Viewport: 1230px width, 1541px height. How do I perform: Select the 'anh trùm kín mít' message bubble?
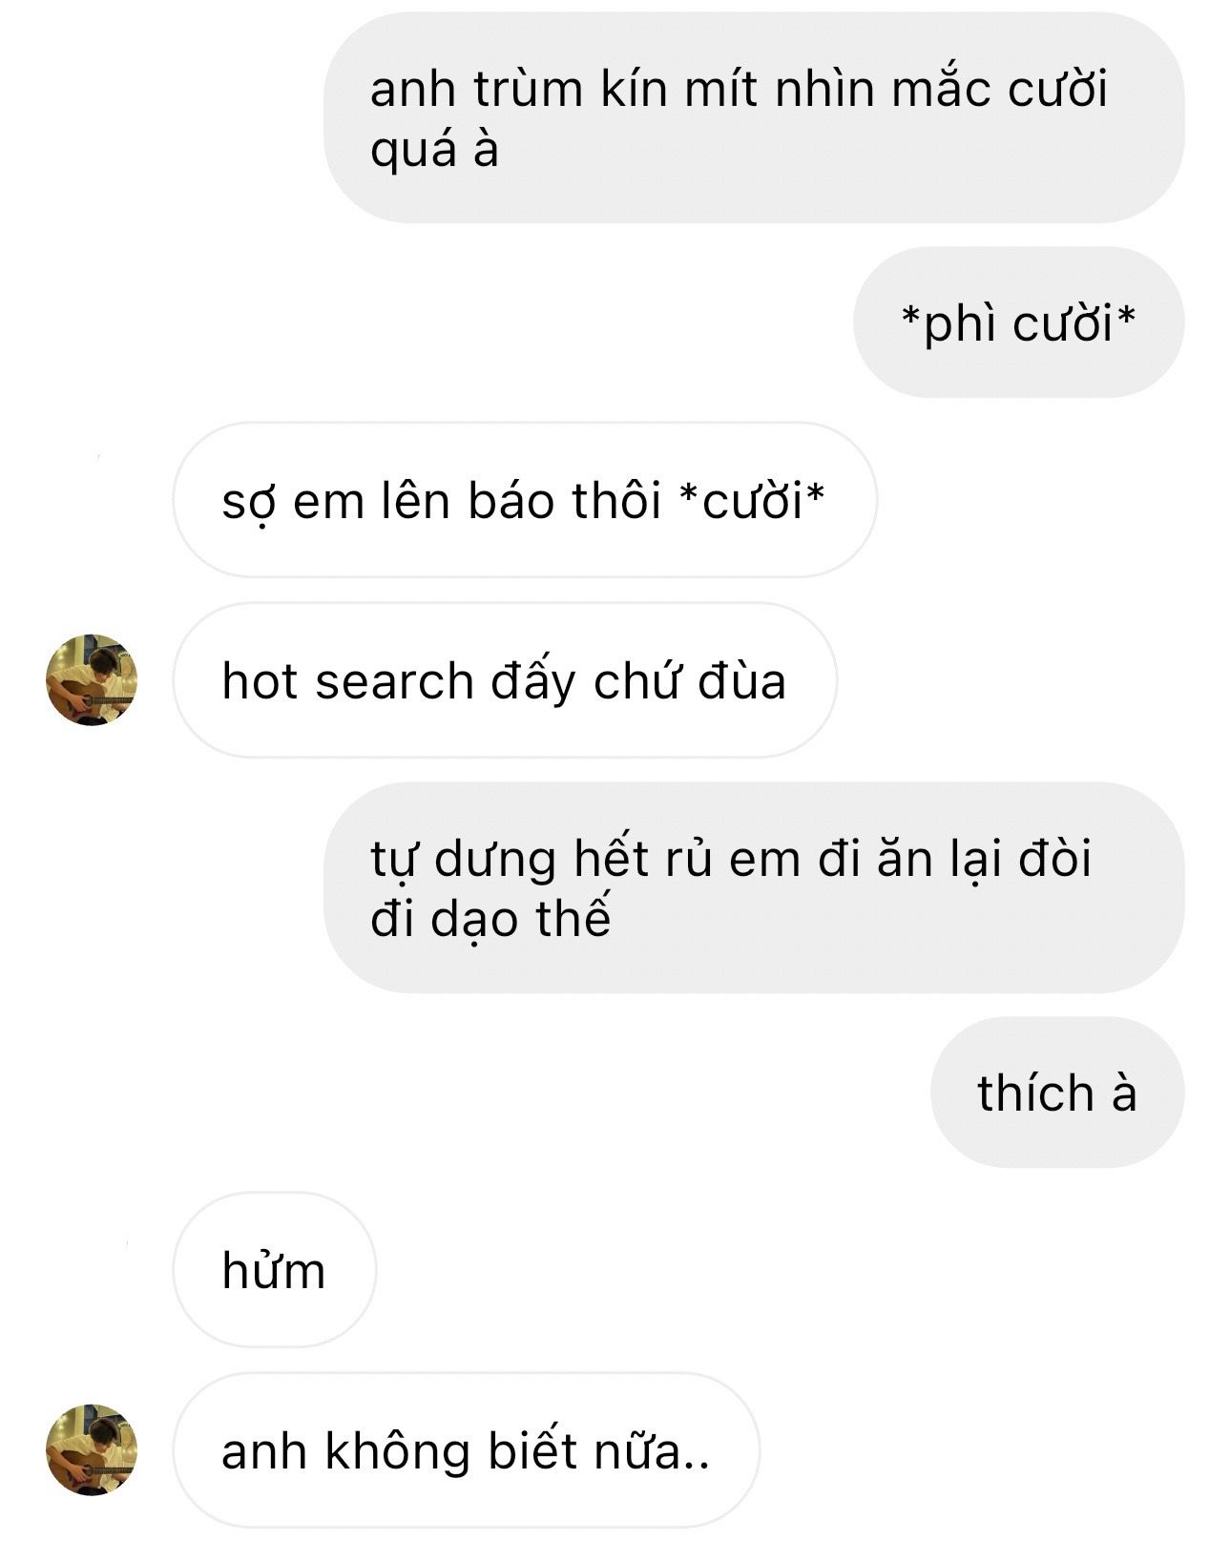[x=754, y=118]
